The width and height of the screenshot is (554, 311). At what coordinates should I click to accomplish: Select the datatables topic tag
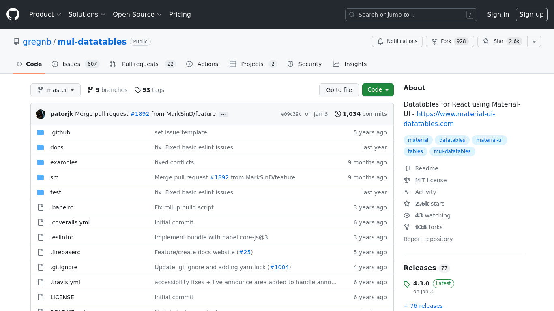coord(452,140)
